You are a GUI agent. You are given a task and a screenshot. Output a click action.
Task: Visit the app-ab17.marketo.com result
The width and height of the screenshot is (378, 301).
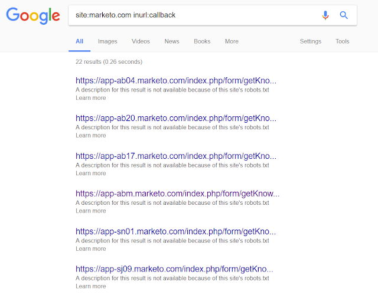176,156
